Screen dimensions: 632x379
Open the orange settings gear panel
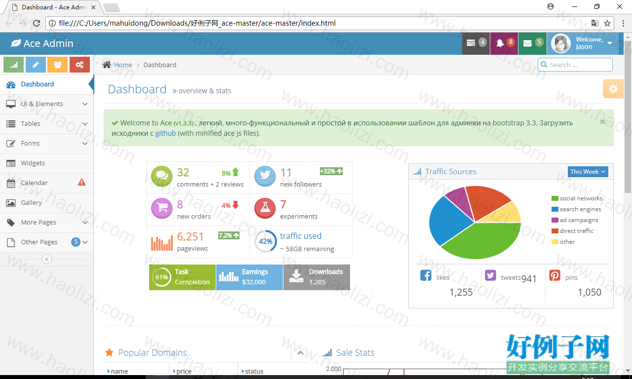[613, 89]
